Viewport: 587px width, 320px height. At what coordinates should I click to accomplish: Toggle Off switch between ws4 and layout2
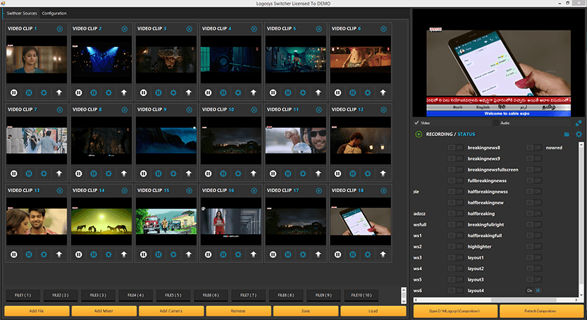[x=456, y=269]
